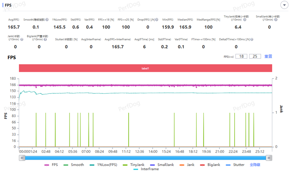The height and width of the screenshot is (173, 291).
Task: Click help icon next to Jank (/10min)
Action: (x=22, y=40)
